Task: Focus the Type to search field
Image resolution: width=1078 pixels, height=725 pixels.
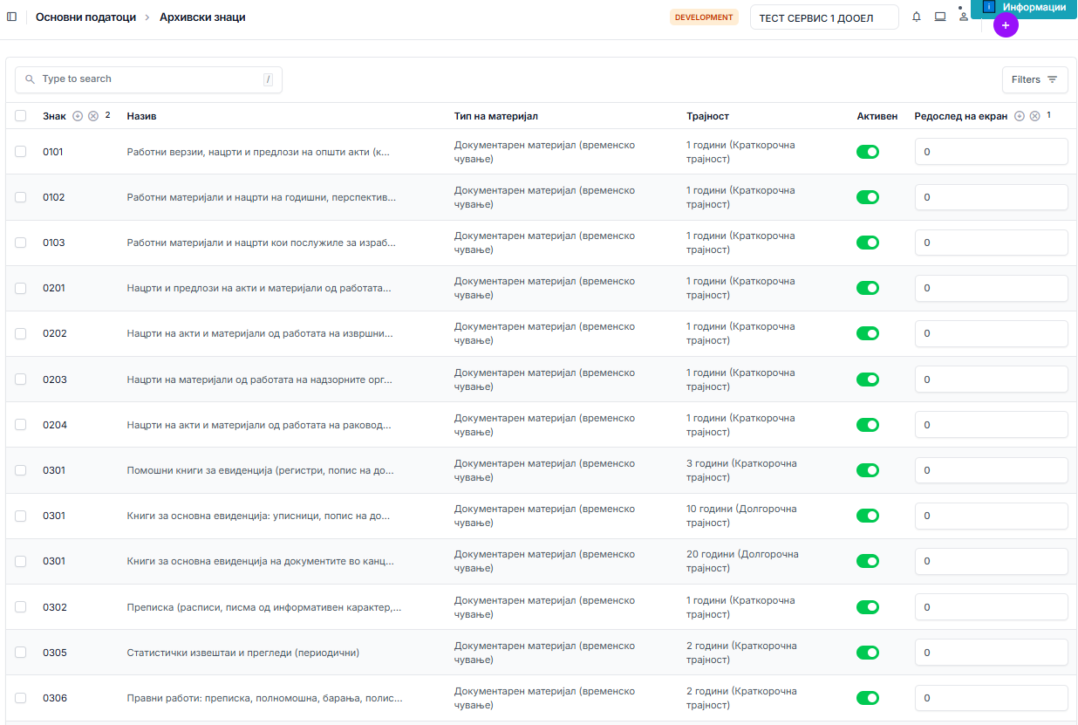Action: point(148,79)
